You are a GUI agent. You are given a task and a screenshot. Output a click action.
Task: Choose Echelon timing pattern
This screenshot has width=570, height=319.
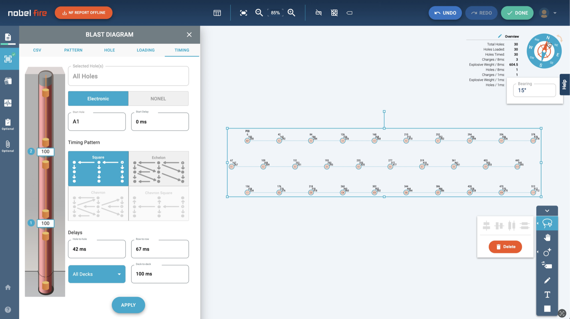pyautogui.click(x=159, y=168)
